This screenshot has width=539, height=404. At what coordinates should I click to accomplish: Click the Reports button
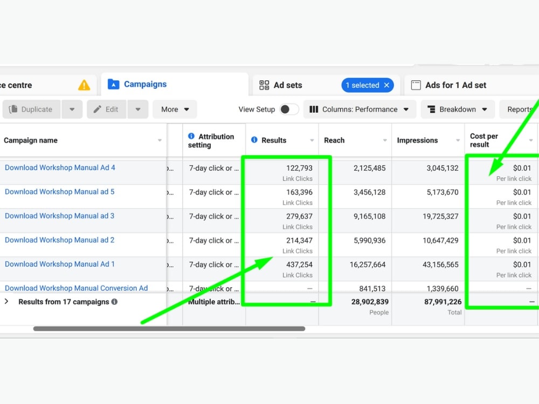click(519, 109)
